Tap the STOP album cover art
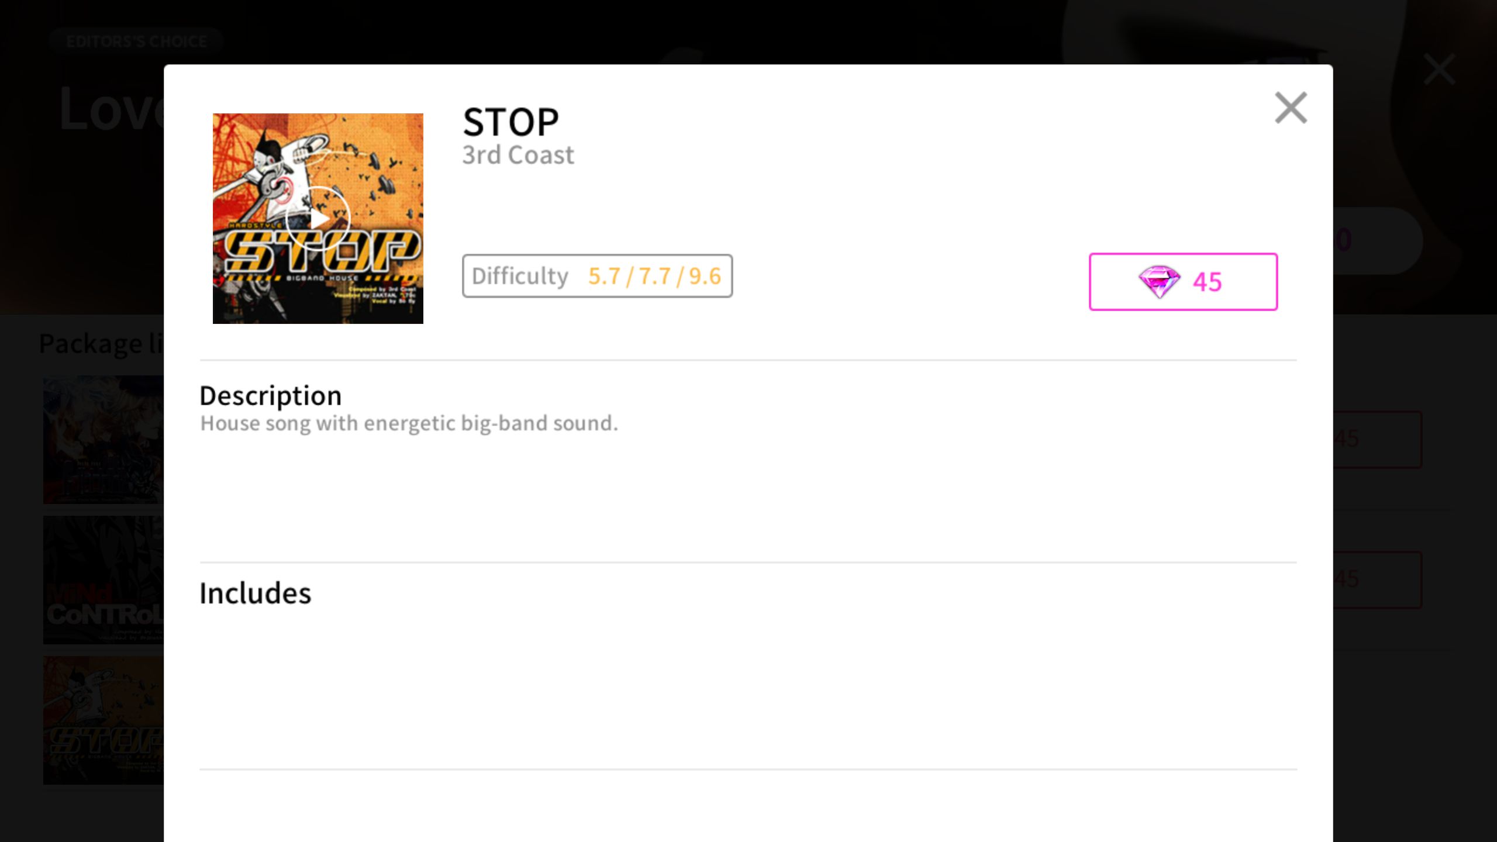 [x=318, y=219]
